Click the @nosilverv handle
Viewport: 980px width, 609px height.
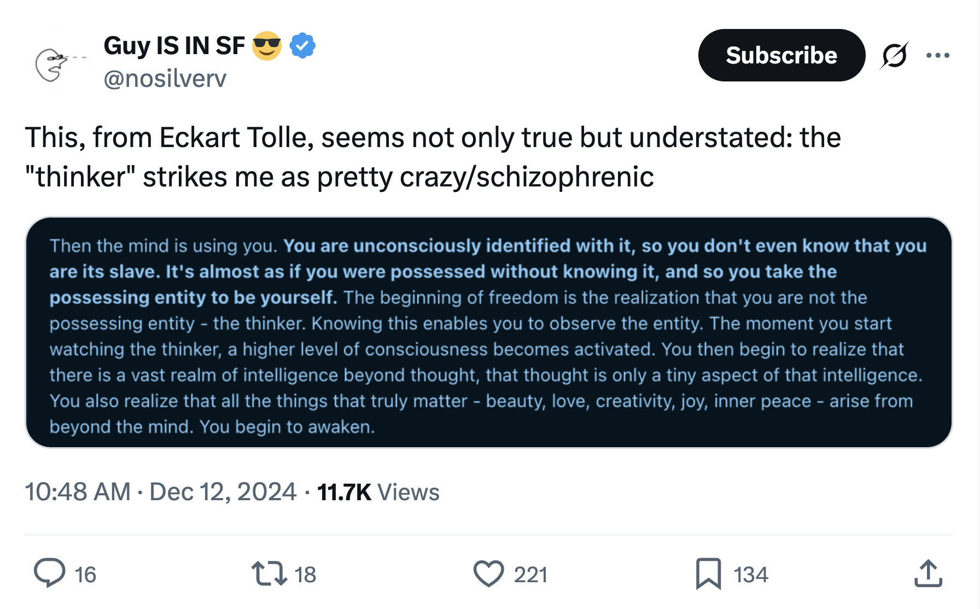pos(165,79)
